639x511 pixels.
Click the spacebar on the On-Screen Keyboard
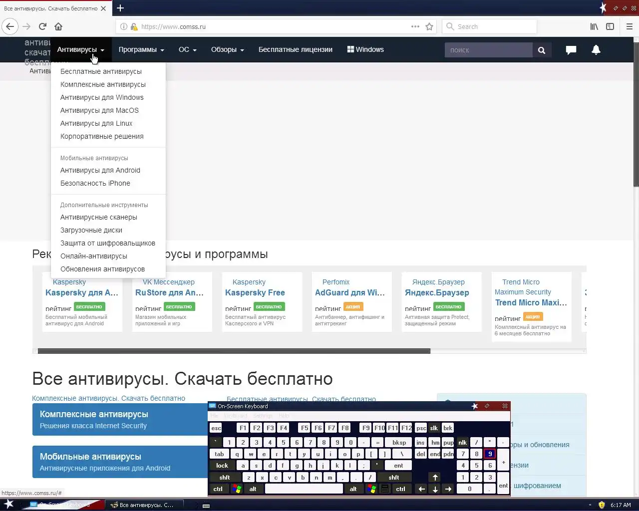click(304, 489)
